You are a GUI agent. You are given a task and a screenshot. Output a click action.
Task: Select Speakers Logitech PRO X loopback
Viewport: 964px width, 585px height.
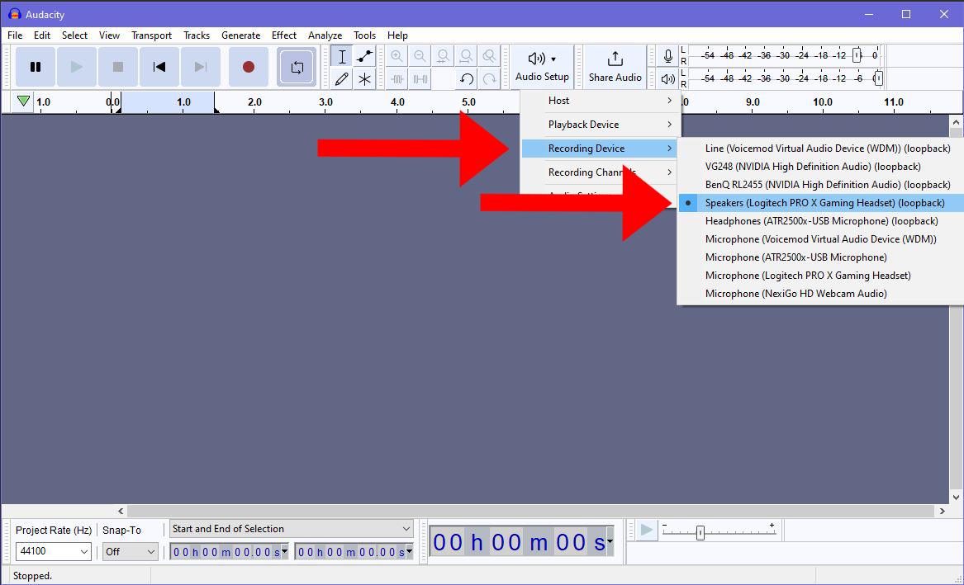tap(821, 203)
